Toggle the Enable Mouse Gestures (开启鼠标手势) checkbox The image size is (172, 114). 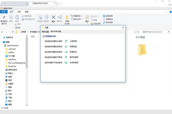44,36
